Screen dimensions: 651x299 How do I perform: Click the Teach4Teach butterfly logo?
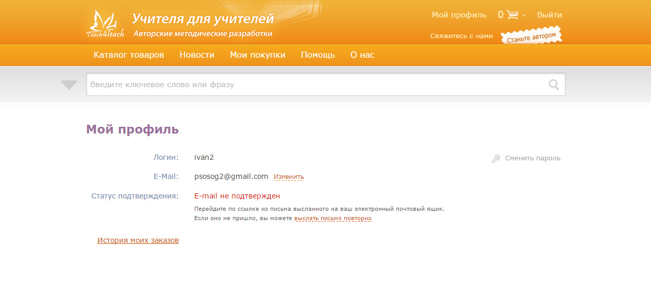[105, 24]
